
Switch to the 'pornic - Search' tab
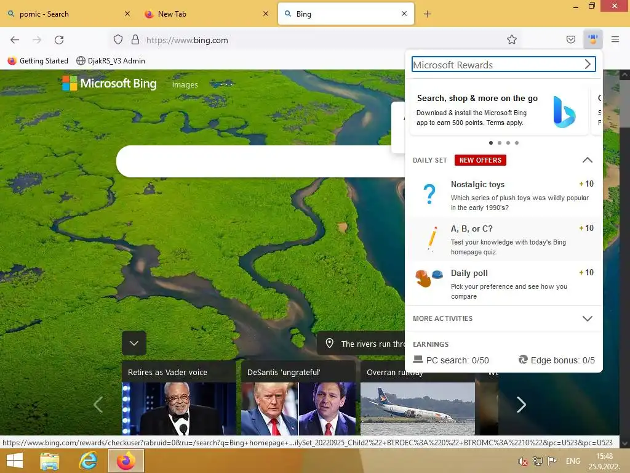click(69, 14)
